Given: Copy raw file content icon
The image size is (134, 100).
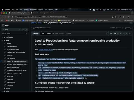Looking at the screenshot, I should [x=118, y=34].
